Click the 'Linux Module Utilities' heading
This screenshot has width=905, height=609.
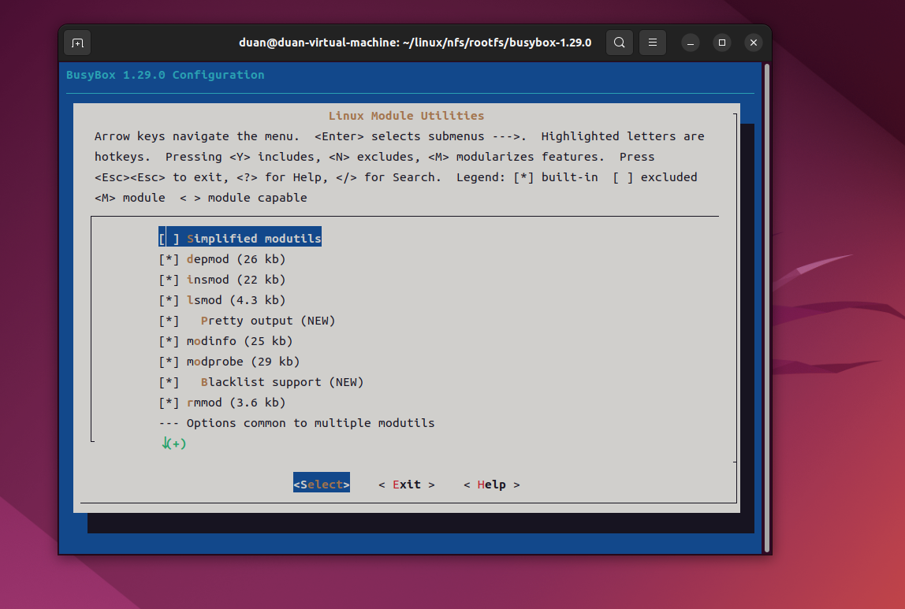tap(406, 116)
